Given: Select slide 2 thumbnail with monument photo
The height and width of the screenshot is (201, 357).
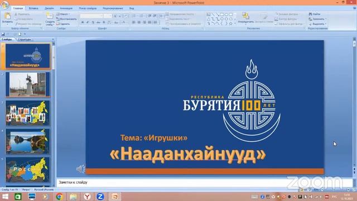Looking at the screenshot, I should [28, 84].
